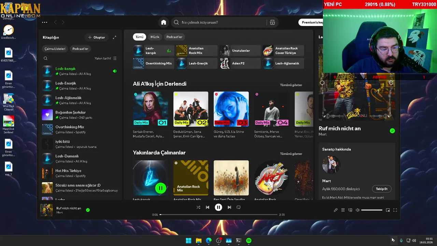Toggle the Podcast'ler library filter chip

pos(80,49)
